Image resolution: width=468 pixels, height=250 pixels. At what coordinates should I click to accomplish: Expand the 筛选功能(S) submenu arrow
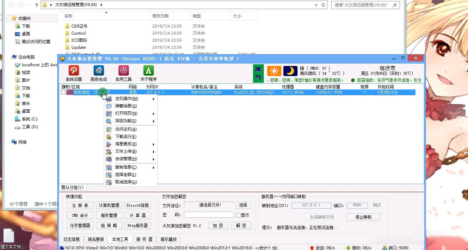point(153,121)
